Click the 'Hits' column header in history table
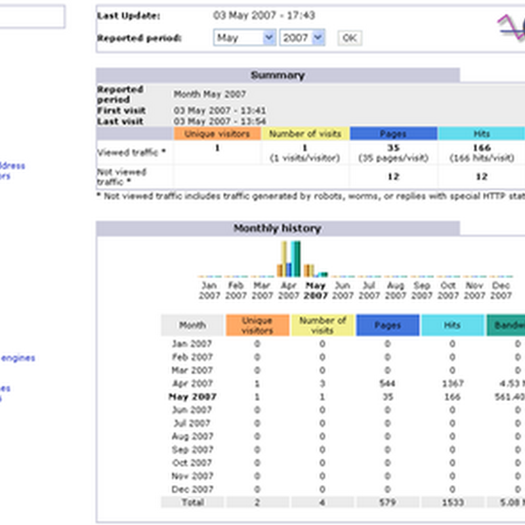Viewport: 525px width, 525px height. pyautogui.click(x=452, y=325)
